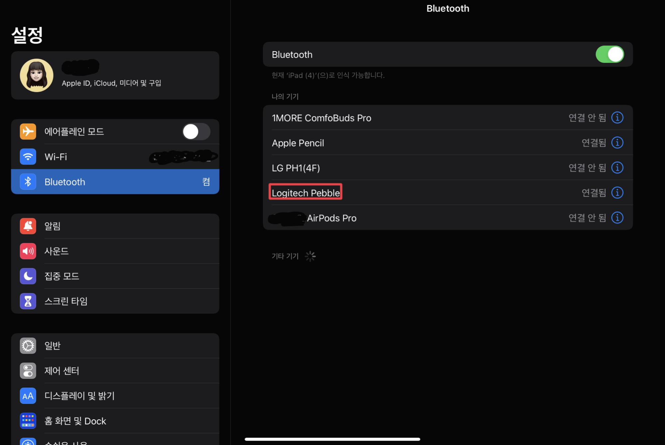The height and width of the screenshot is (445, 665).
Task: Click the Wi-Fi blue icon
Action: click(28, 157)
